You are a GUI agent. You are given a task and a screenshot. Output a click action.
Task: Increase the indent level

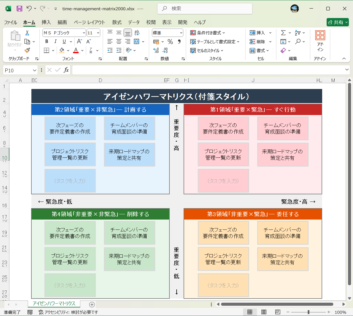coord(119,50)
